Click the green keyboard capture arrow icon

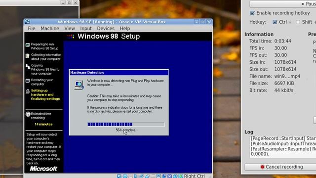coord(181,176)
